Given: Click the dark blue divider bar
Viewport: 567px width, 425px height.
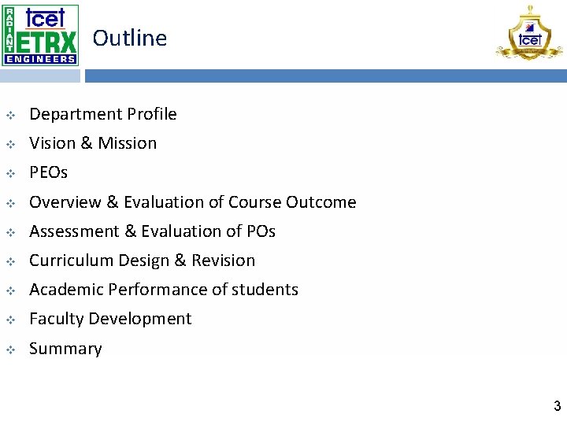Looking at the screenshot, I should [325, 76].
